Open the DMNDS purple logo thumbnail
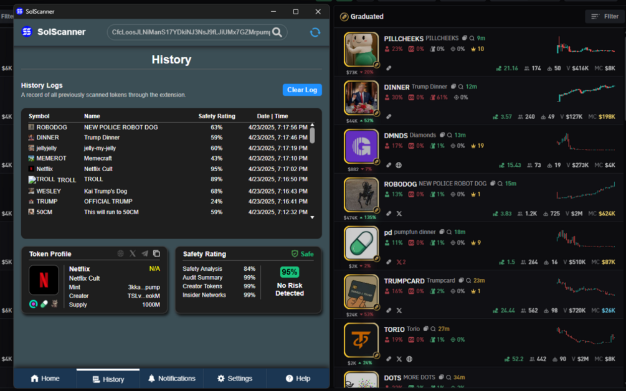The width and height of the screenshot is (626, 391). tap(361, 146)
